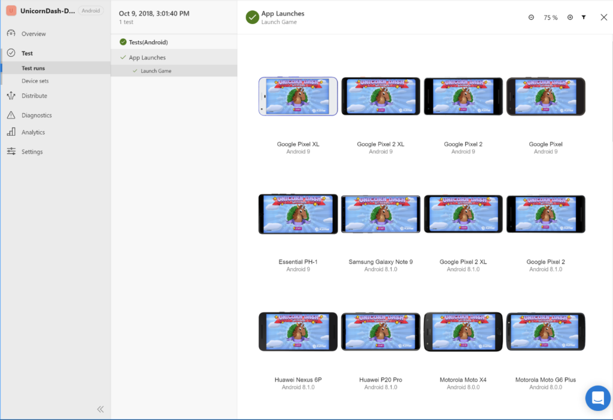Close the App Launches screenshot panel
Image resolution: width=613 pixels, height=420 pixels.
pos(603,17)
